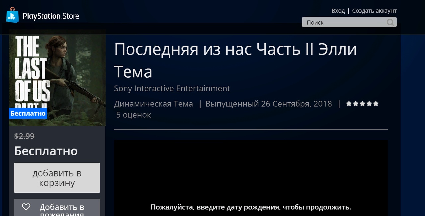This screenshot has height=216, width=425.
Task: Click Динамическая Тема label
Action: (153, 104)
